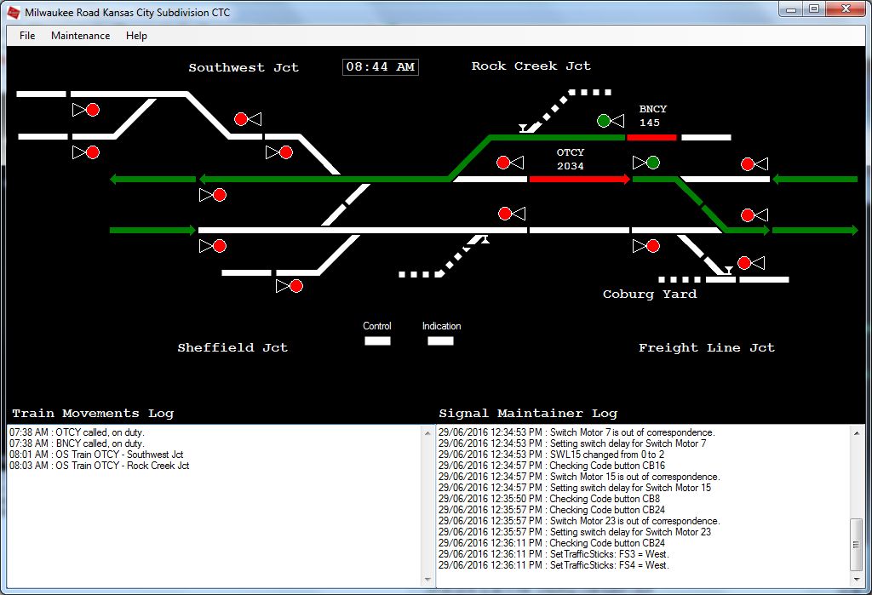This screenshot has height=595, width=872.
Task: Click the Signal Maintainer Log scrollbar thumb
Action: coord(857,545)
